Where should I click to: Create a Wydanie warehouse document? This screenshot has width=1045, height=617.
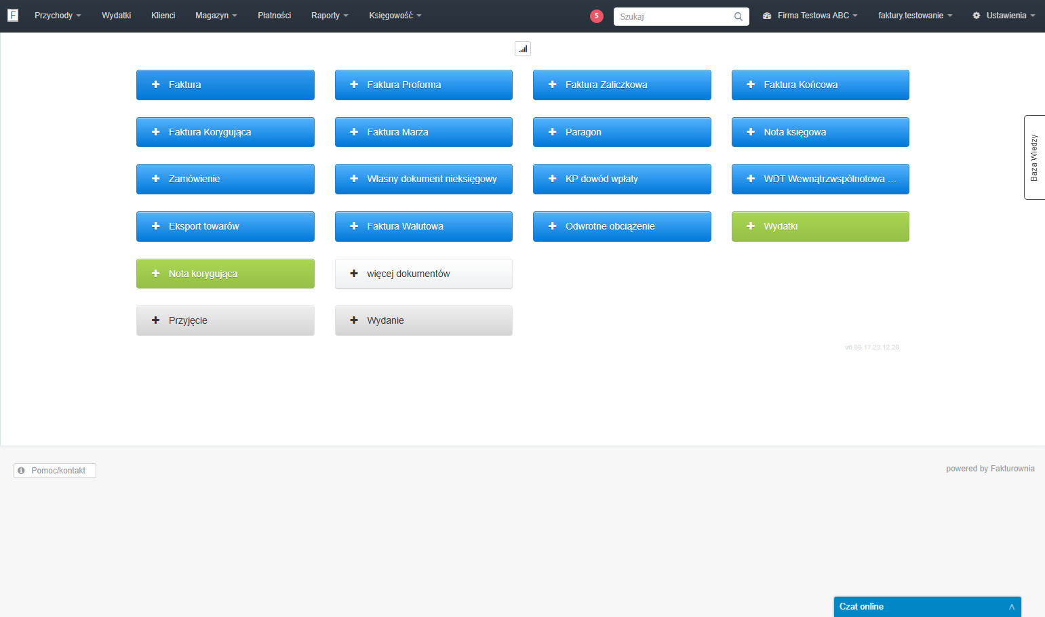pos(424,320)
